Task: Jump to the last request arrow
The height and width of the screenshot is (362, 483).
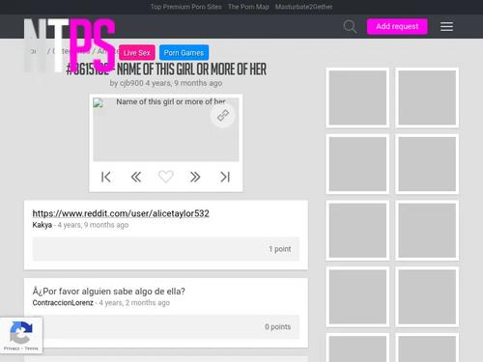Action: [225, 177]
